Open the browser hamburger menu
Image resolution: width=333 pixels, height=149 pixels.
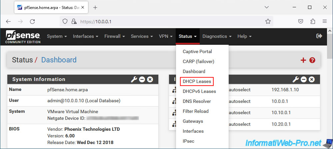325,21
